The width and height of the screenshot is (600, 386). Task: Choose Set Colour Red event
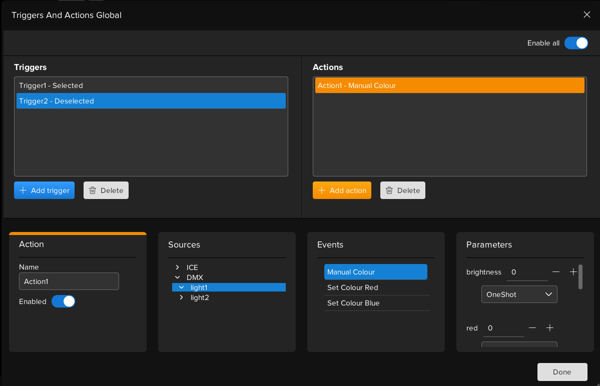pos(352,287)
